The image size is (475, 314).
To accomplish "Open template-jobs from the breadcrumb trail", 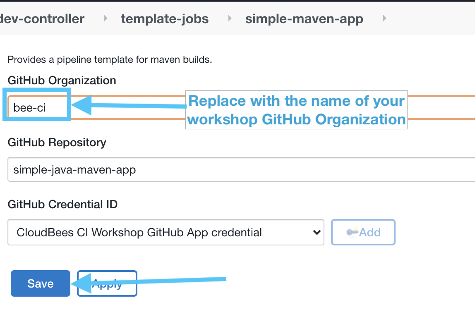I will (164, 18).
